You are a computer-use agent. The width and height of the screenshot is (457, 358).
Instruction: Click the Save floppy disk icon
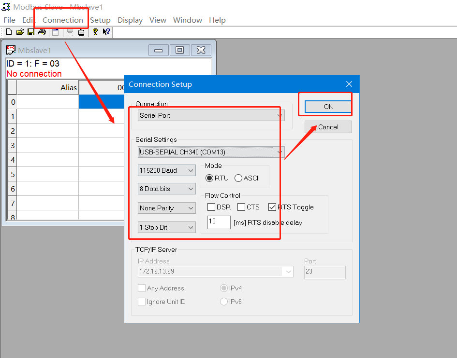(x=31, y=32)
